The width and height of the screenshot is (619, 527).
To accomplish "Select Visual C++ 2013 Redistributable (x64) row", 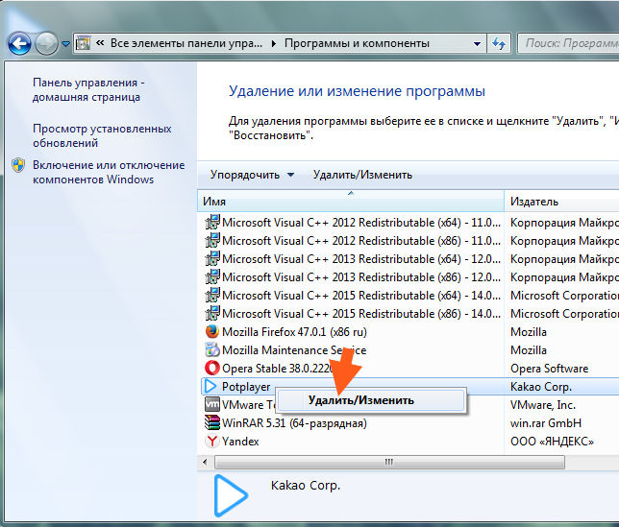I will tap(409, 259).
